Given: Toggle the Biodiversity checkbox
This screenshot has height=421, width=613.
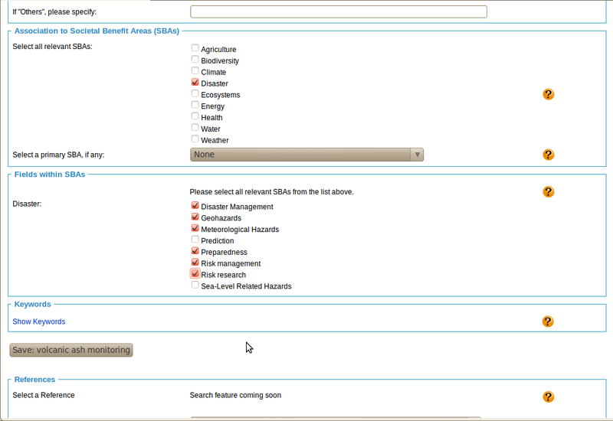Looking at the screenshot, I should tap(195, 60).
